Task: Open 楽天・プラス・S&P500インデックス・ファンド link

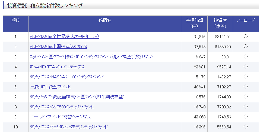Action: 62,107
